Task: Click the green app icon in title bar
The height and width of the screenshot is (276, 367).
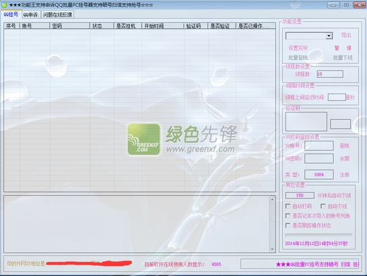Action: pos(4,5)
